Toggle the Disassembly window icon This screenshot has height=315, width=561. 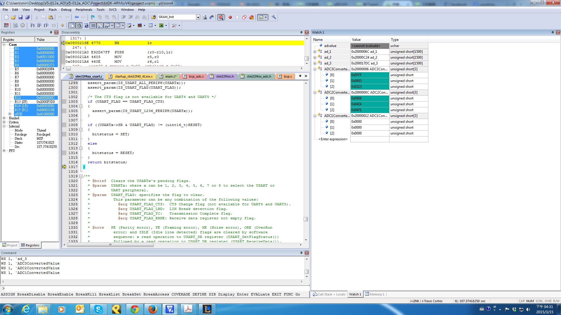coord(79,25)
